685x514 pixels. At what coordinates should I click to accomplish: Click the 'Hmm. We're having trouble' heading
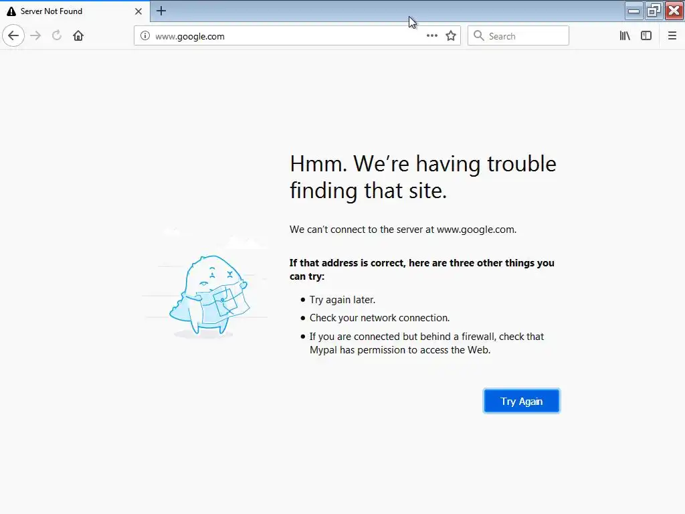(423, 177)
